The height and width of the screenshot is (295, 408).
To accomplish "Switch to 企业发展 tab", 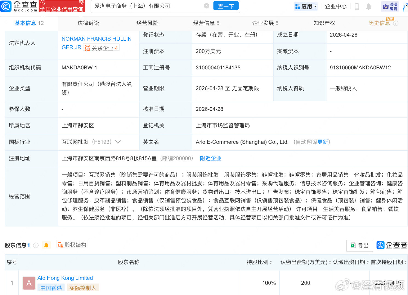I will (x=265, y=23).
